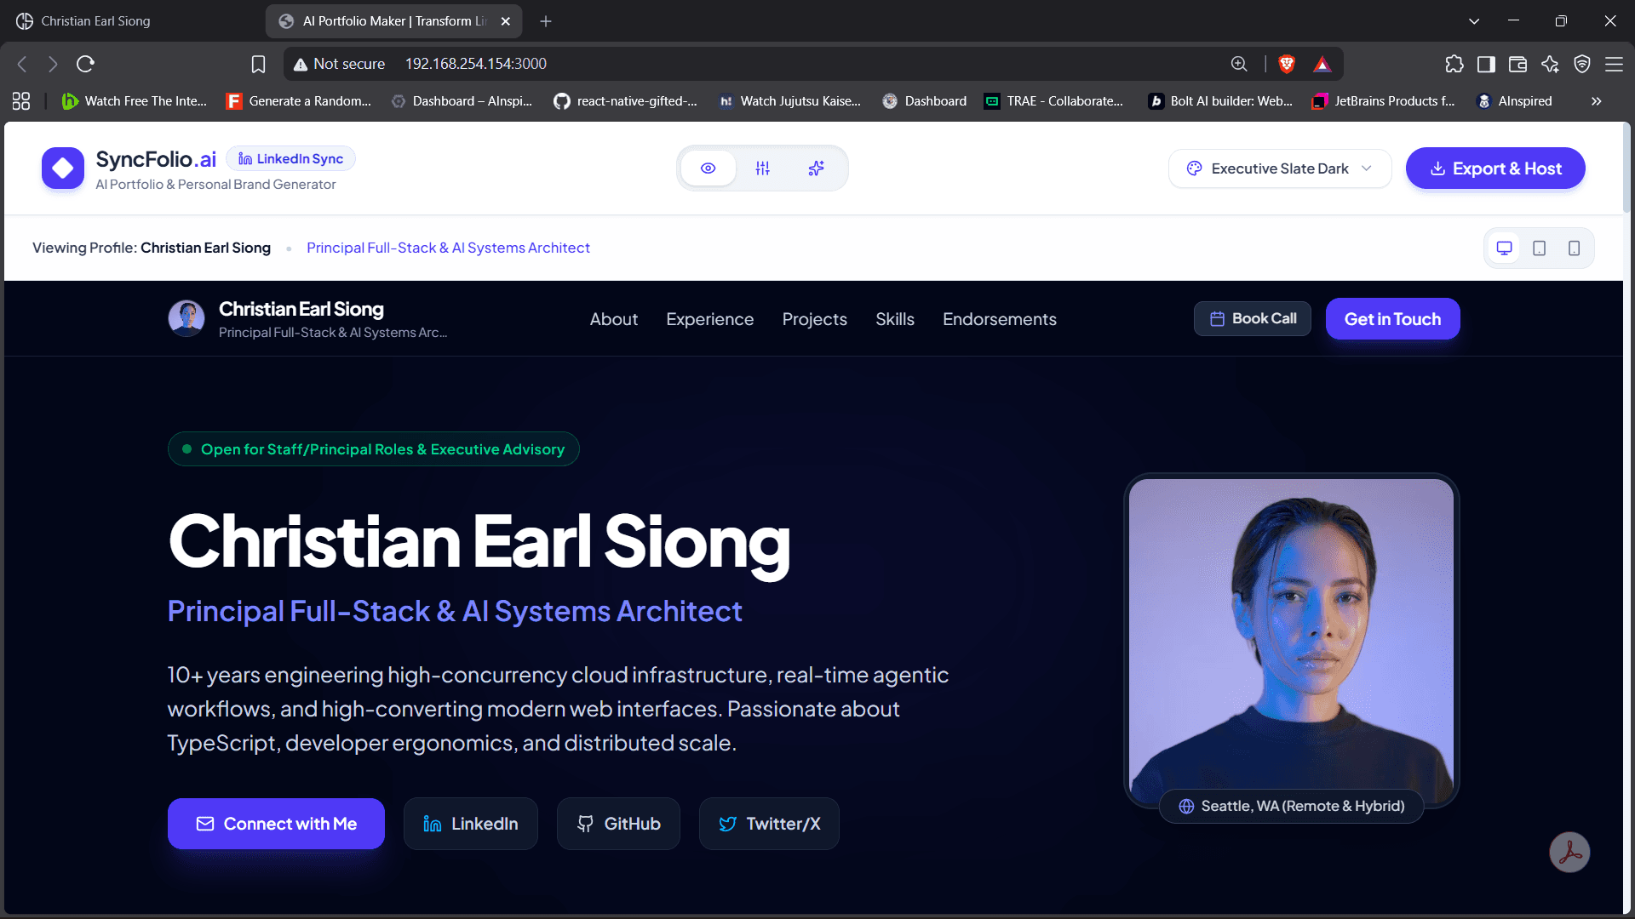Go to the Experience section
The height and width of the screenshot is (919, 1635).
pyautogui.click(x=710, y=319)
